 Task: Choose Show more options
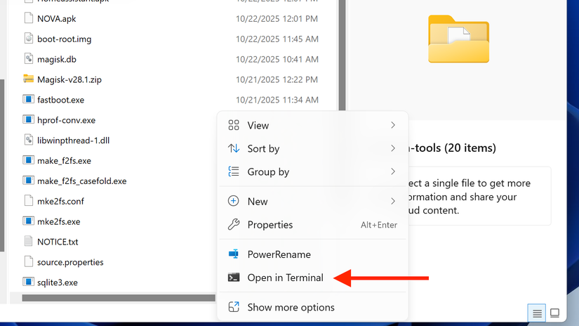pyautogui.click(x=312, y=307)
